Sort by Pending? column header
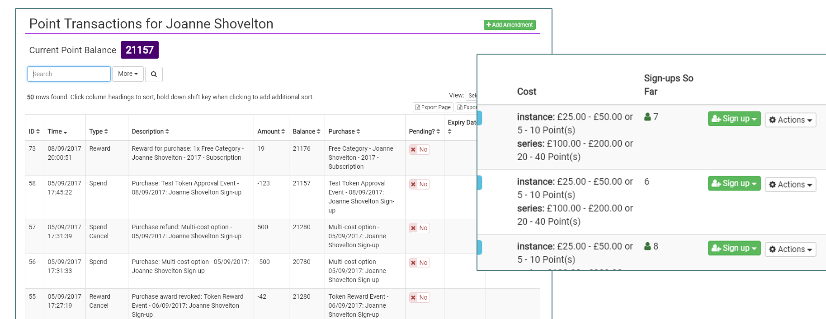Image resolution: width=826 pixels, height=319 pixels. 424,131
